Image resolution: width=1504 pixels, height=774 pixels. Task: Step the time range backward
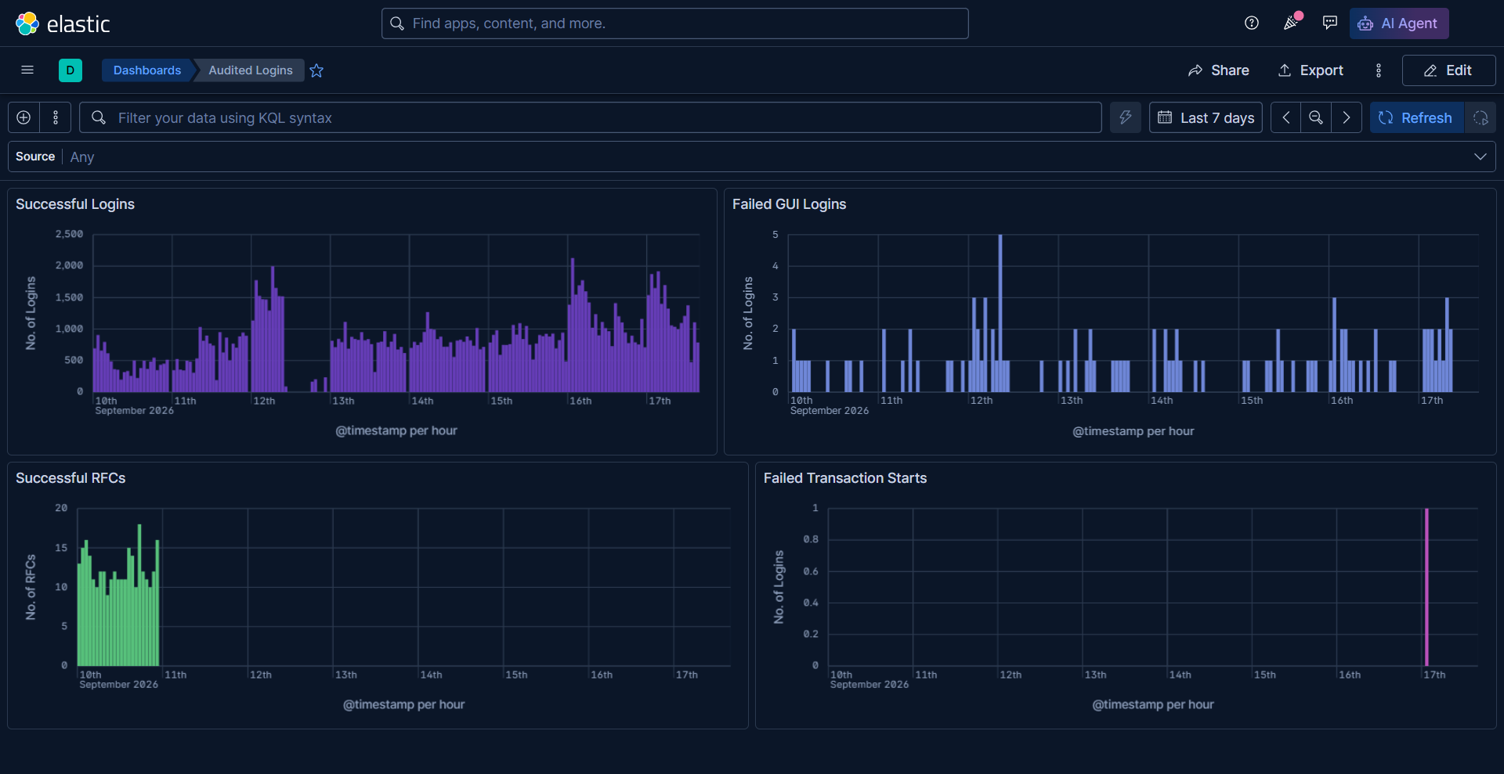pos(1285,117)
